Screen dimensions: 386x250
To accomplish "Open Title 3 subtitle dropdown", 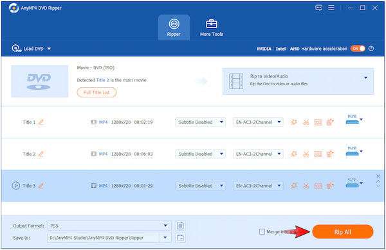I will click(x=200, y=186).
